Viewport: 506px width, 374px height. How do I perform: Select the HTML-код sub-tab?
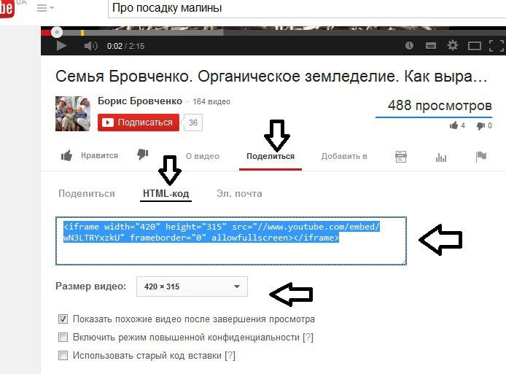[166, 194]
